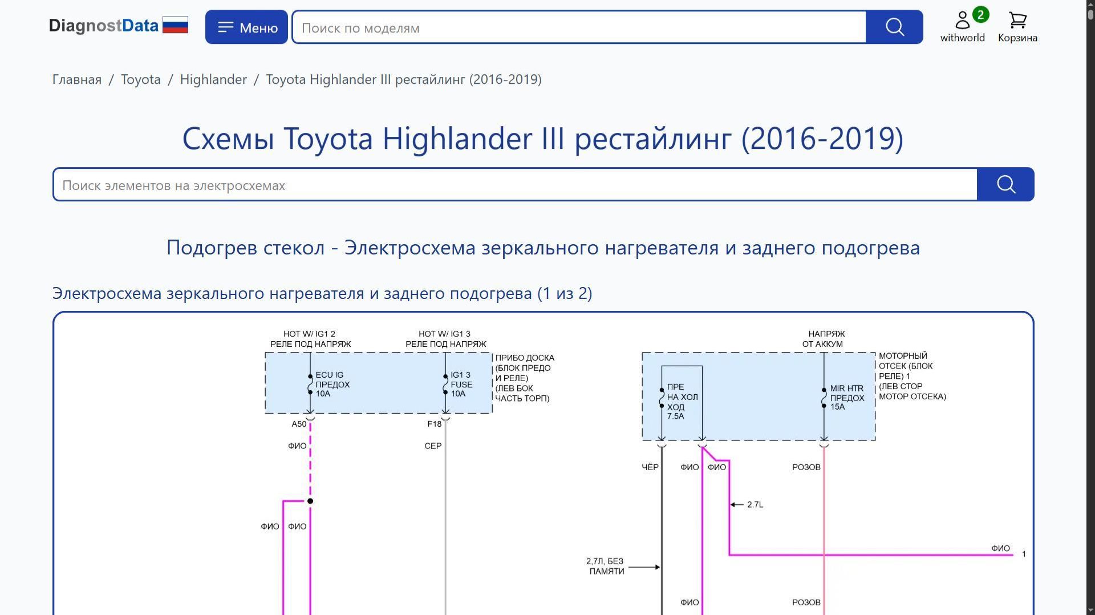
Task: Click the ПРИБО ДОСКА block description
Action: 525,378
